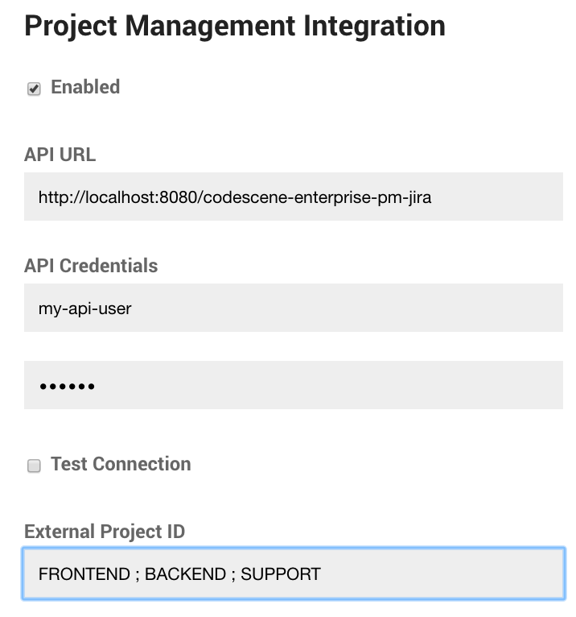Uncheck the Enabled checkbox
Screen dimensions: 576x617
click(34, 89)
